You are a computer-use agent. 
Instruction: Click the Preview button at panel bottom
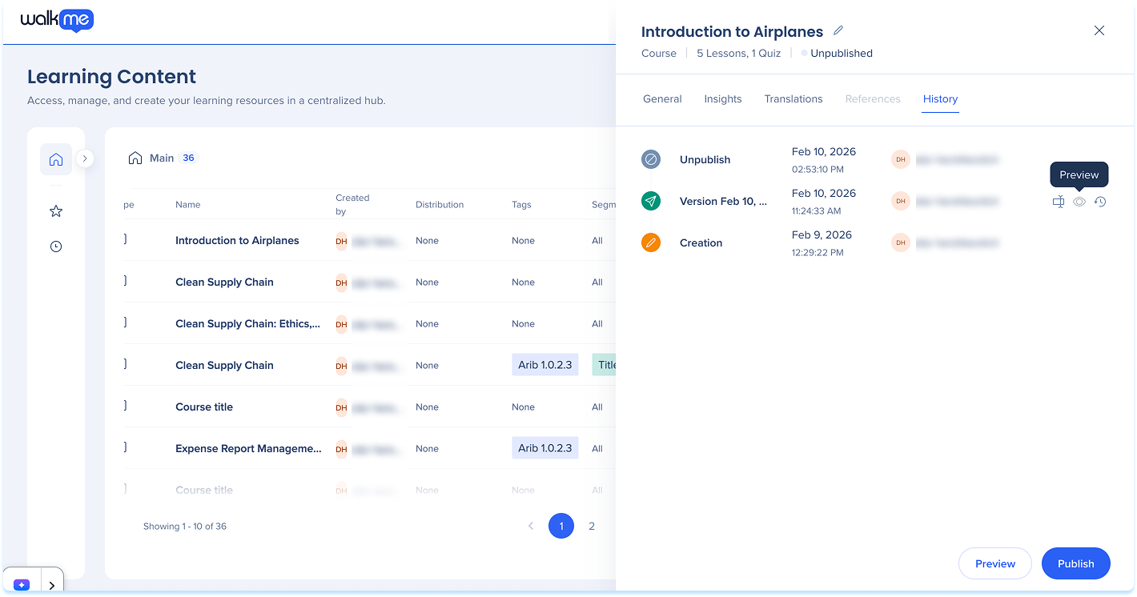[x=994, y=563]
